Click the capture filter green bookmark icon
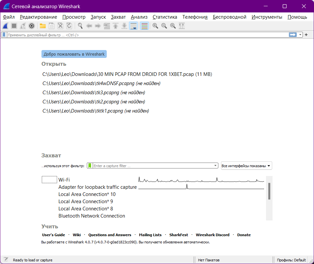 (x=90, y=166)
